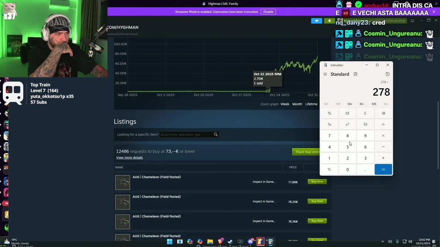Inspect in Game the 78,36€ listing
Viewport: 440px width, 247px height.
click(264, 221)
